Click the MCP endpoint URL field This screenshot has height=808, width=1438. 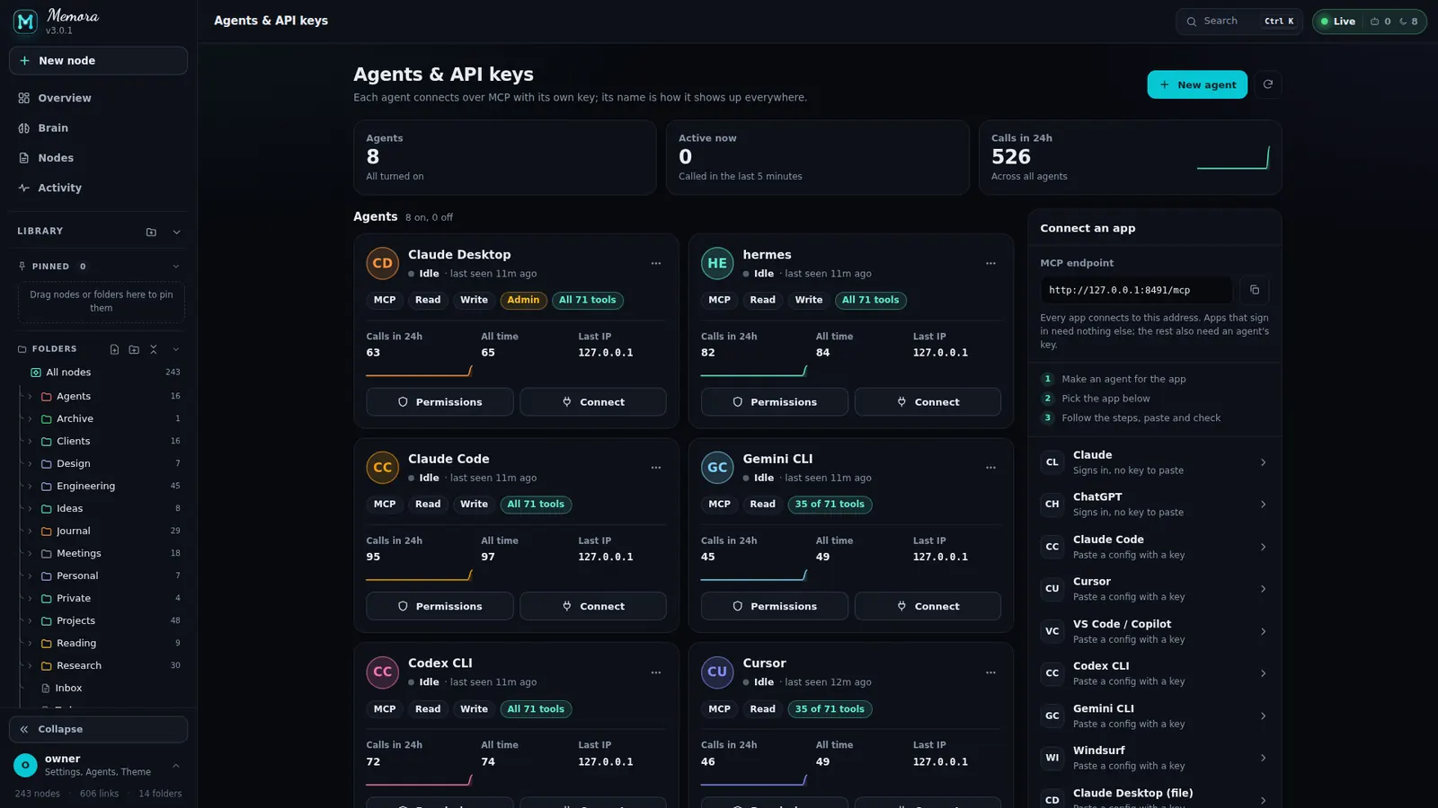(x=1137, y=290)
